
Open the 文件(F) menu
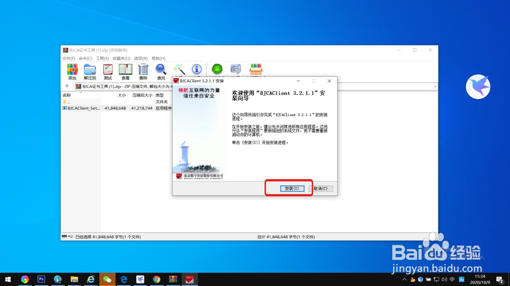69,58
